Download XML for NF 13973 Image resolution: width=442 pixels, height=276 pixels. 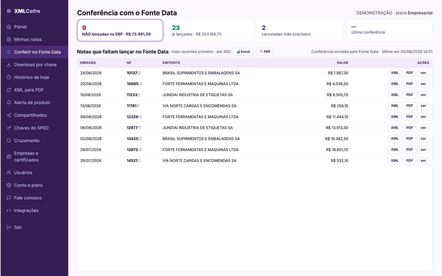[x=395, y=150]
